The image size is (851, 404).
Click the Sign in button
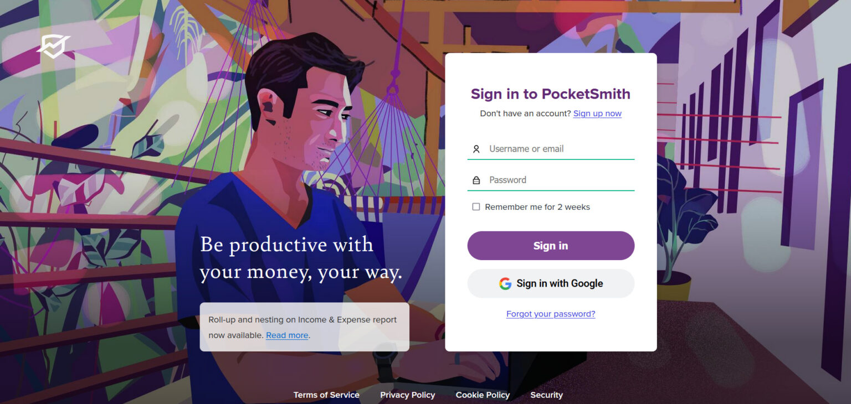click(x=550, y=245)
